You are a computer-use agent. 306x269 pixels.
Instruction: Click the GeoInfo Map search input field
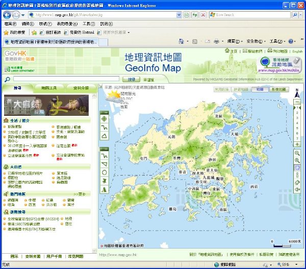point(66,79)
